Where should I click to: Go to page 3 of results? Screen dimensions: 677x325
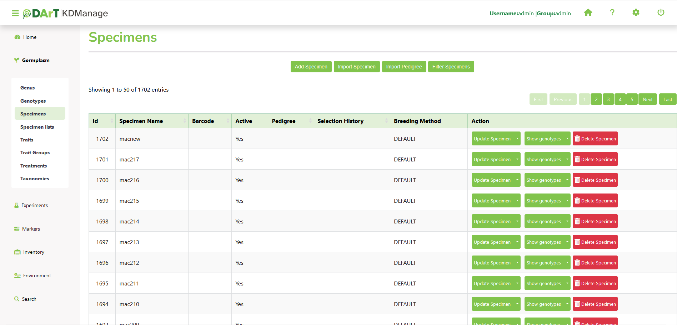(x=608, y=99)
